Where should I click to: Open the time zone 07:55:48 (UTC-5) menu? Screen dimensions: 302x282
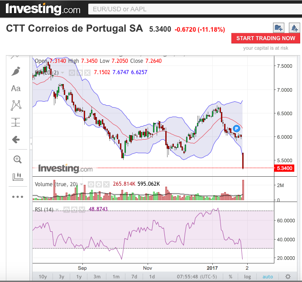coord(197,277)
